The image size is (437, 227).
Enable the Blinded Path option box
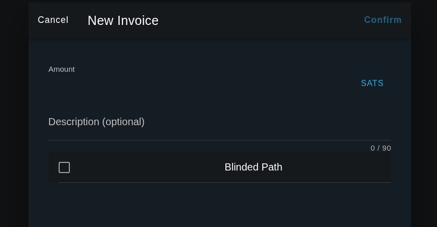(64, 167)
